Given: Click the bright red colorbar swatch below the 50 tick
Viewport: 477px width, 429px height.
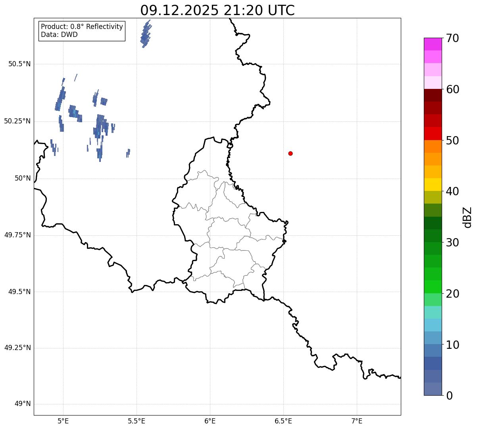Looking at the screenshot, I should tap(433, 133).
